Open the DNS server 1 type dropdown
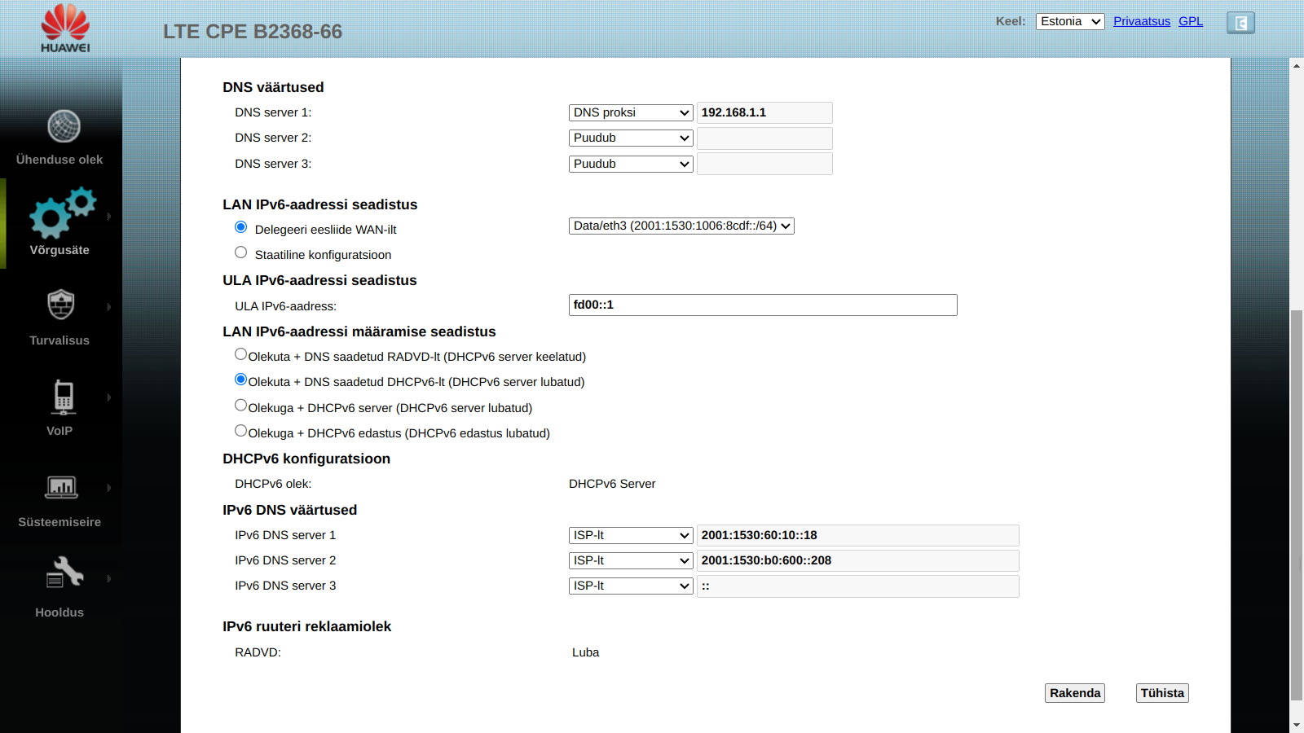This screenshot has width=1304, height=733. (631, 112)
